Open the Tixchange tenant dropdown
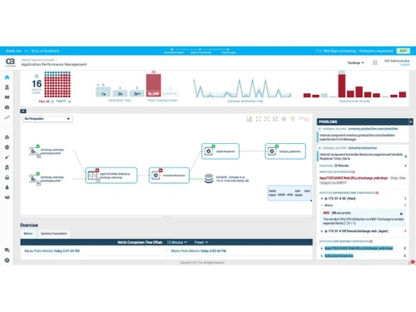 click(x=355, y=63)
